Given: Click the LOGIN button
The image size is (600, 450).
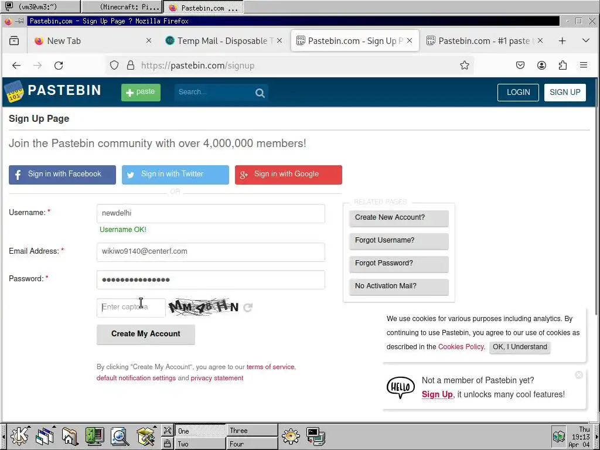Looking at the screenshot, I should click(518, 92).
